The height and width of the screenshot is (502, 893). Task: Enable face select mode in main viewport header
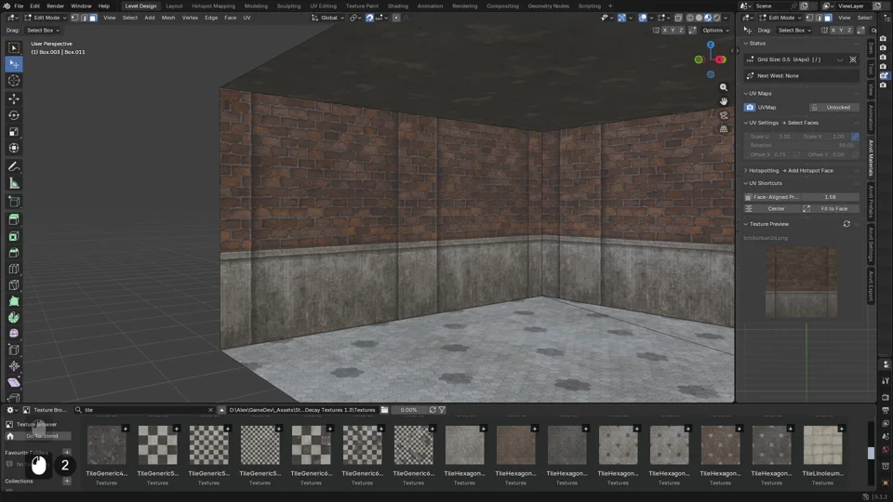[93, 18]
